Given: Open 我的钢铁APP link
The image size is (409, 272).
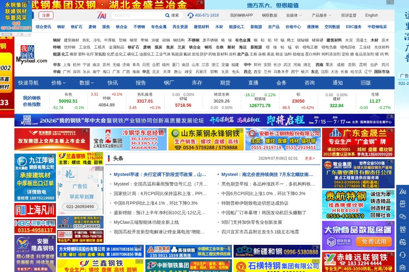Looking at the screenshot, I should 241,15.
